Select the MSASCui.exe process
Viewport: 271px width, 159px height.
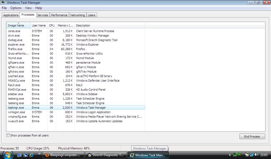[x=76, y=81]
